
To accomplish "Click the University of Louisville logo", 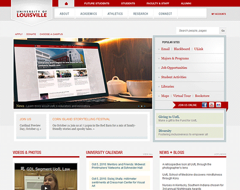I will coord(32,14).
